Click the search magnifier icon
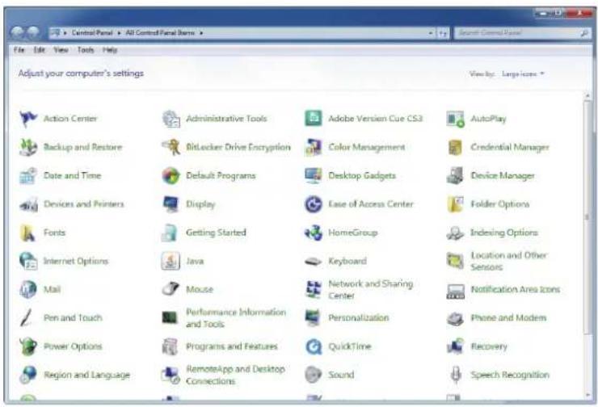Viewport: 598px width, 407px height. point(583,34)
